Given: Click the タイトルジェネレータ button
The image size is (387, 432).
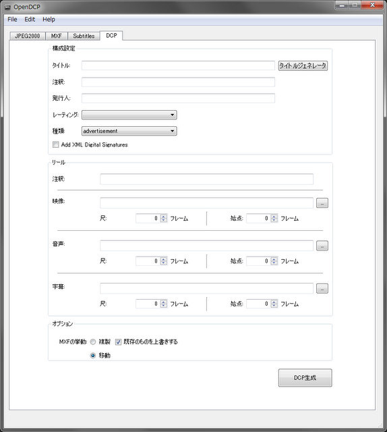Looking at the screenshot, I should (x=303, y=65).
